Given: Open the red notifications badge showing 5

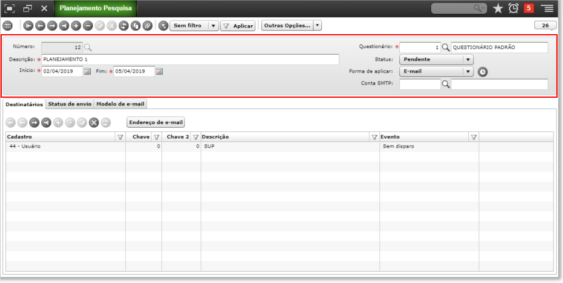Looking at the screenshot, I should click(x=529, y=8).
